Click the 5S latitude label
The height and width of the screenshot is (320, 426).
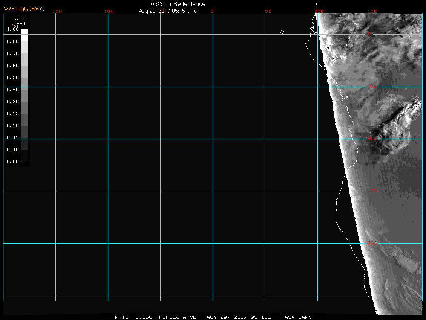tap(373, 87)
